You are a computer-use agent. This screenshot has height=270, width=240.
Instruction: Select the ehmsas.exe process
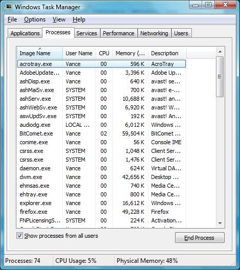tap(102, 186)
